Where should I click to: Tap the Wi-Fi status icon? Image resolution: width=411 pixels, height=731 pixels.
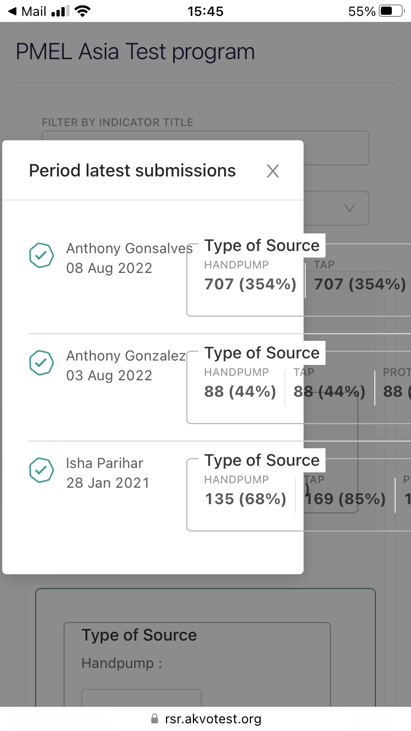83,12
